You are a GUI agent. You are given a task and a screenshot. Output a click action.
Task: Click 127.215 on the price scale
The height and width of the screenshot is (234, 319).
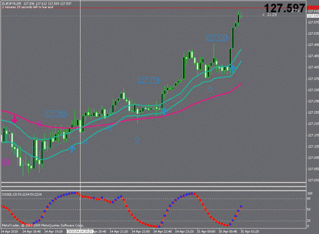(313, 124)
